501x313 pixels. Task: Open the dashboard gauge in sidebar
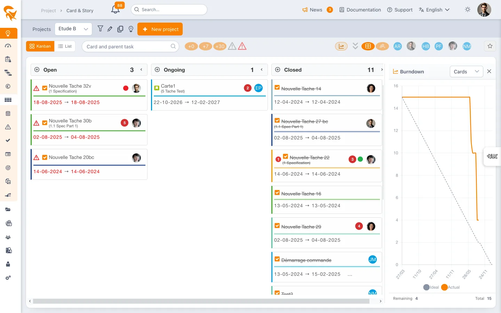[8, 46]
